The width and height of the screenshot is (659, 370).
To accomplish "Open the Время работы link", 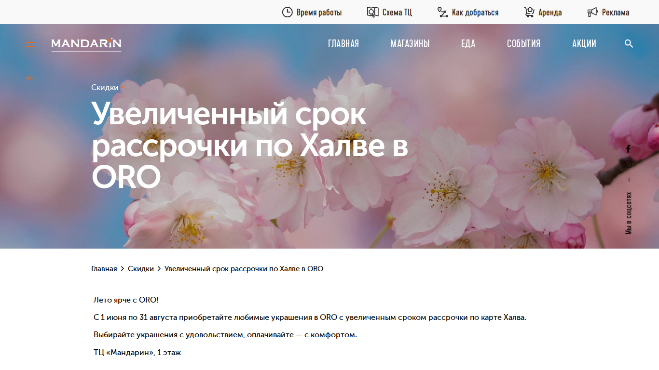I will (319, 13).
